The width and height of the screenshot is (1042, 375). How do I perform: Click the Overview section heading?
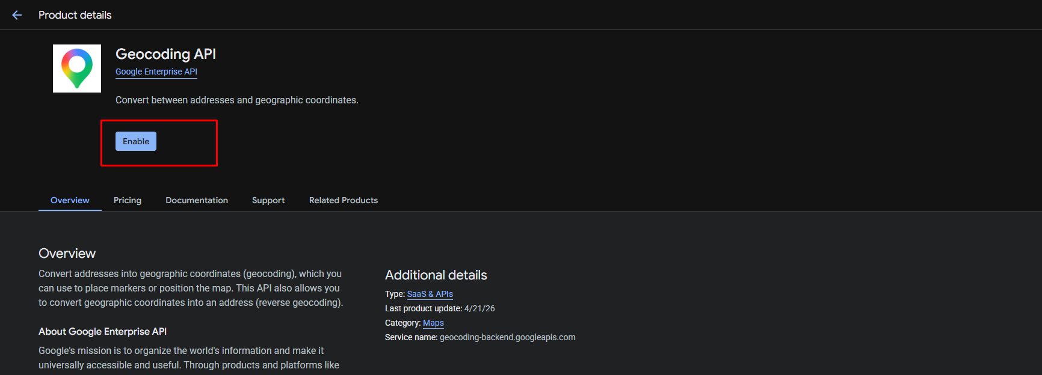point(67,254)
